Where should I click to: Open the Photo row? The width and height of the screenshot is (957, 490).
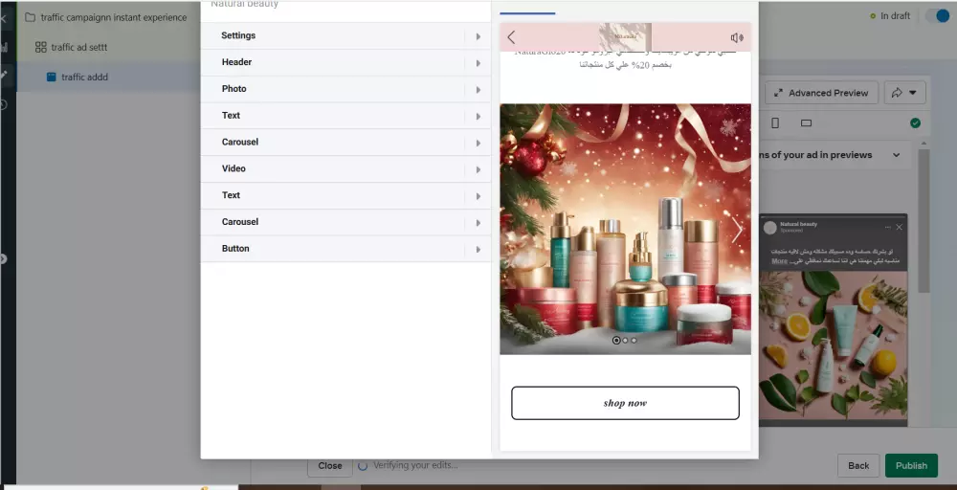point(345,89)
